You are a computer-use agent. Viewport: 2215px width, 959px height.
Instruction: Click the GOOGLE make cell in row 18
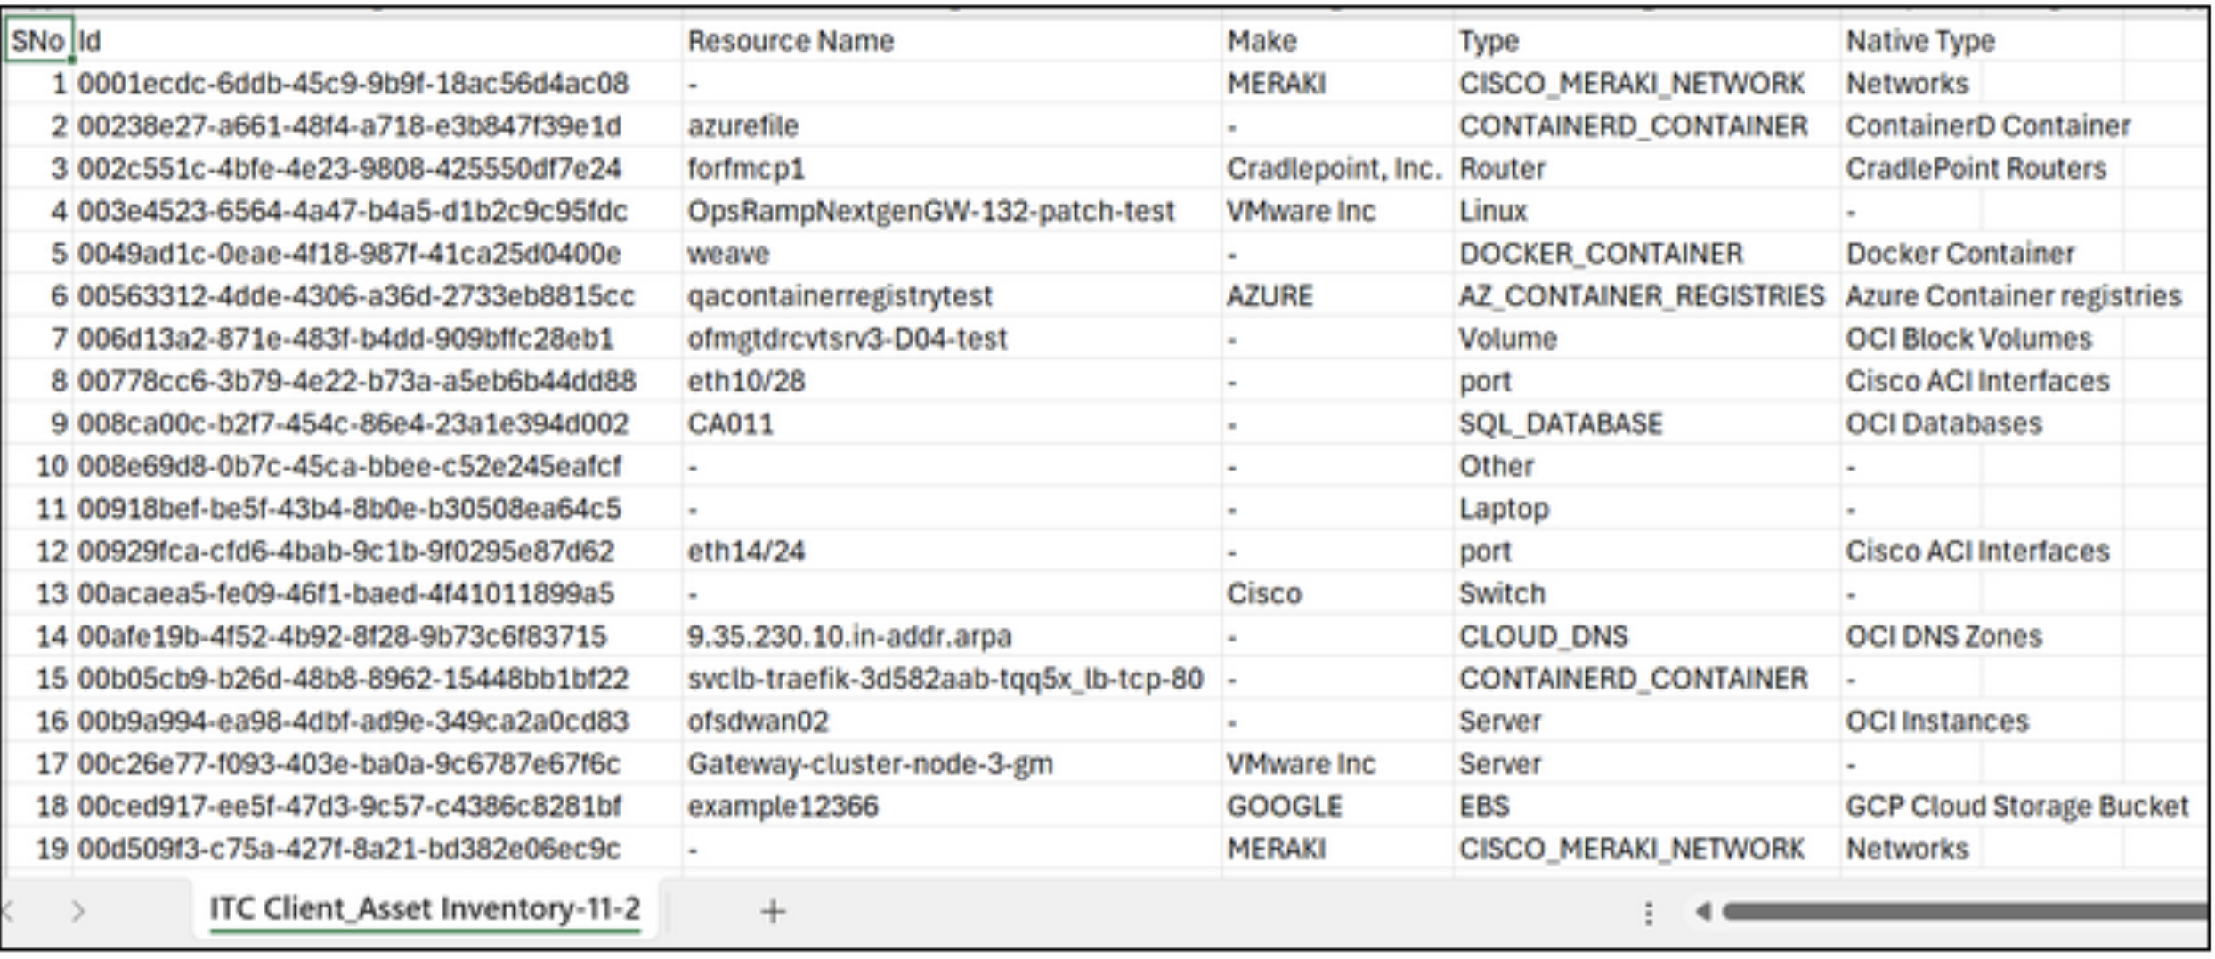(1284, 807)
